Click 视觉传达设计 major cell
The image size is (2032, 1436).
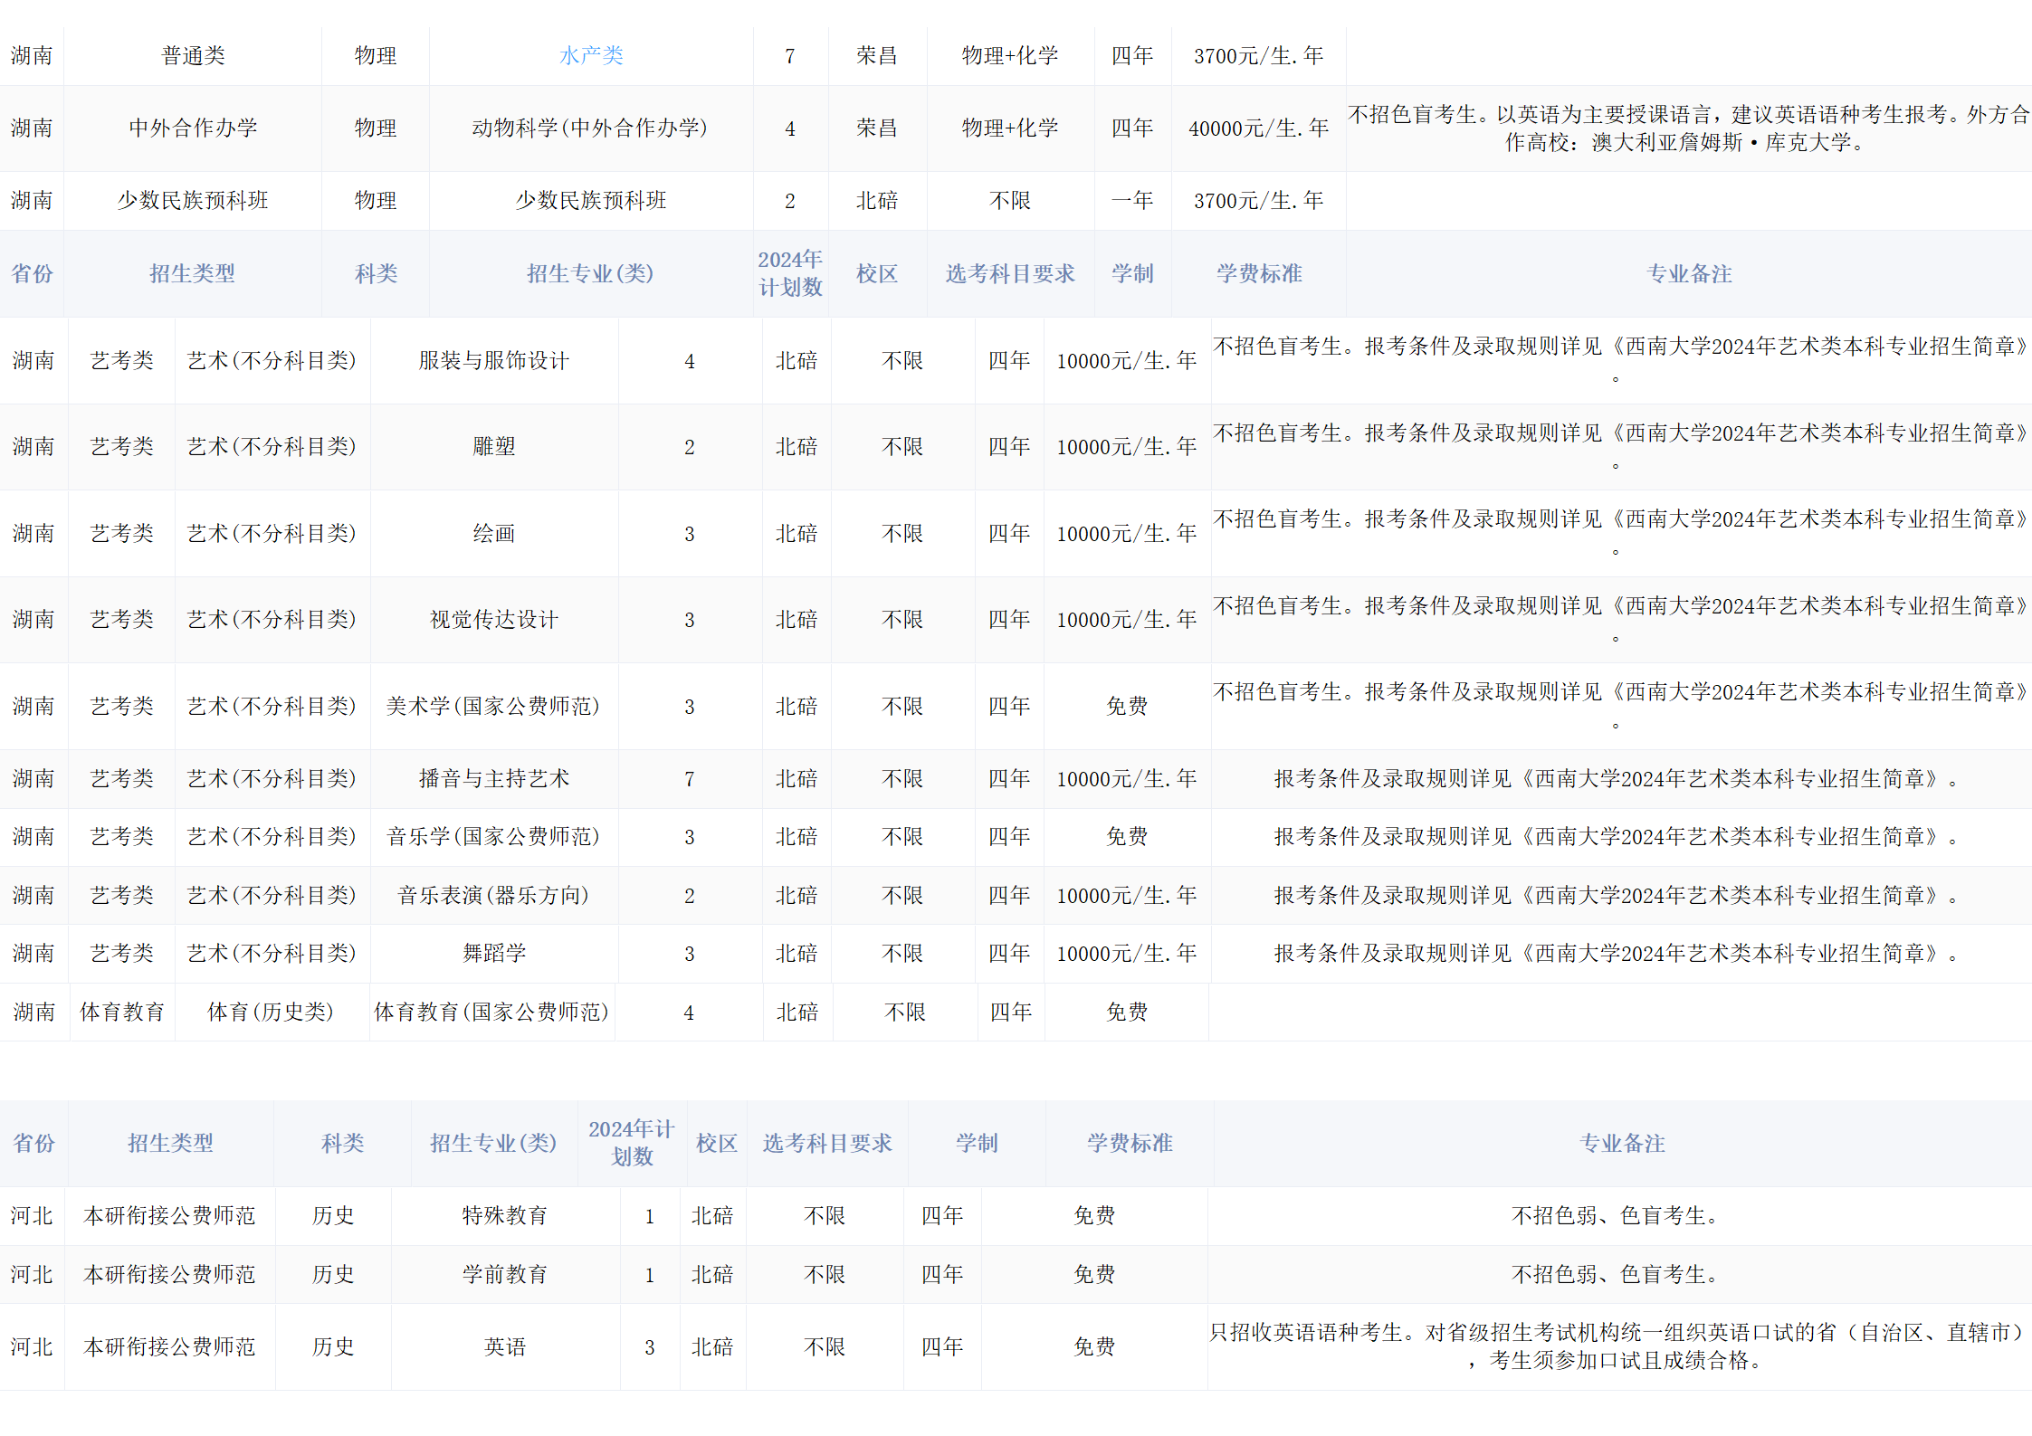[x=493, y=620]
